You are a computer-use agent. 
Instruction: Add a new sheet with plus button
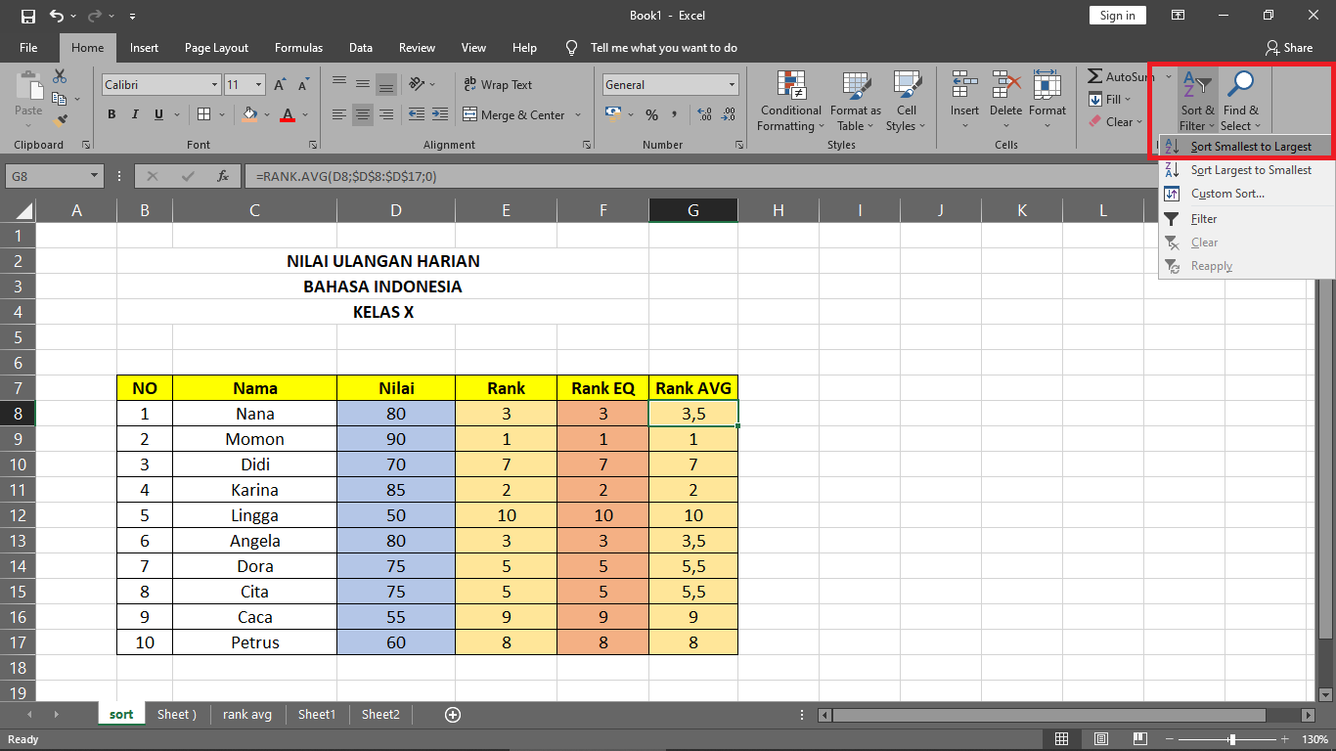[x=453, y=715]
